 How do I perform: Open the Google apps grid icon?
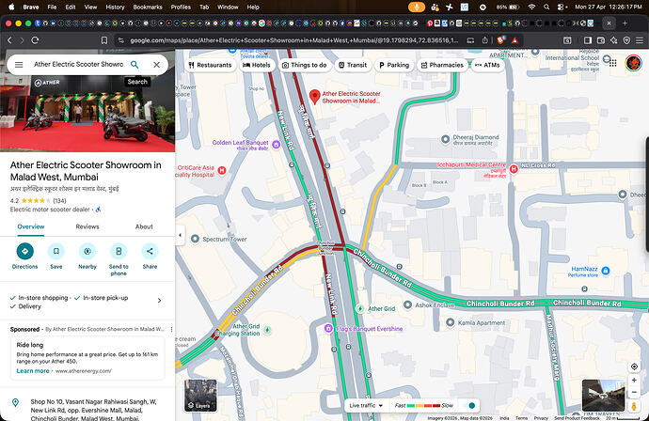pos(612,63)
